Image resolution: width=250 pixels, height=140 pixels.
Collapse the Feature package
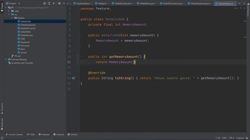tap(12, 18)
